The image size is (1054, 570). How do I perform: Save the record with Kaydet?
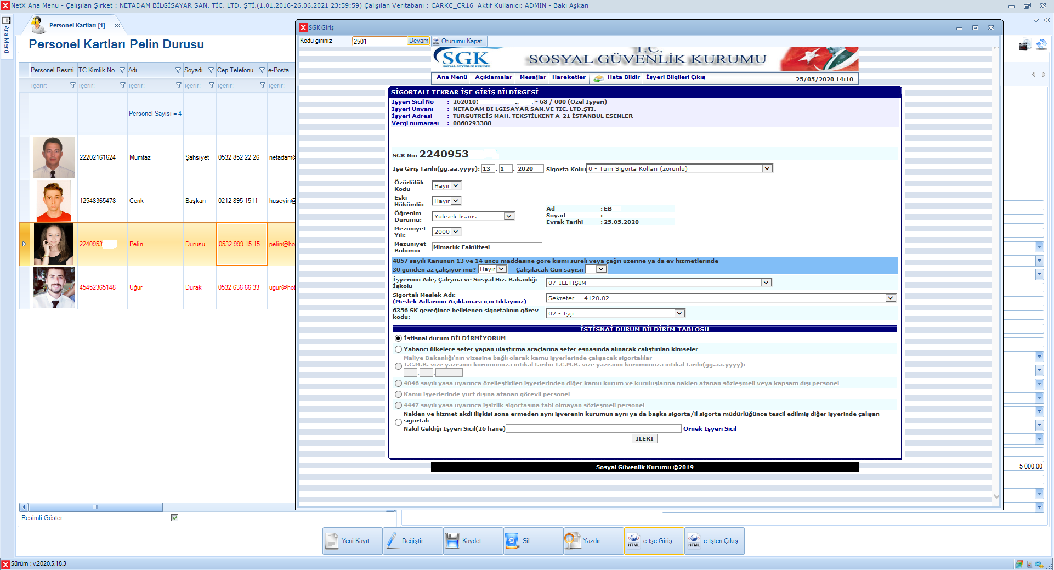[473, 541]
